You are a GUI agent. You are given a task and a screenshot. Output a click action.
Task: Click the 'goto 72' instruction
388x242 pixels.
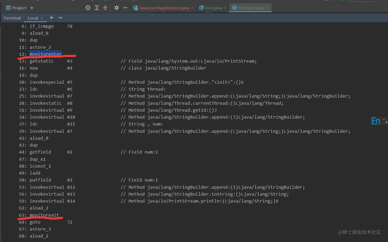[51, 222]
